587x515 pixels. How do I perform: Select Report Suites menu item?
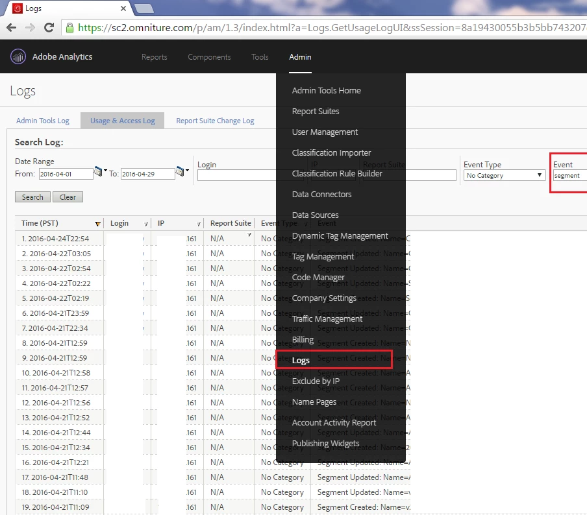pos(316,112)
